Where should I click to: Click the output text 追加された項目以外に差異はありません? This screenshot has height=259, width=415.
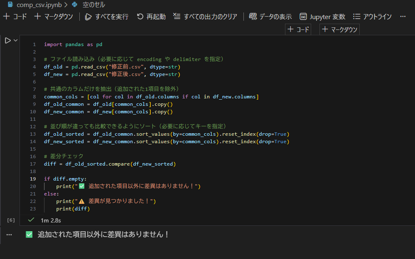pos(103,235)
